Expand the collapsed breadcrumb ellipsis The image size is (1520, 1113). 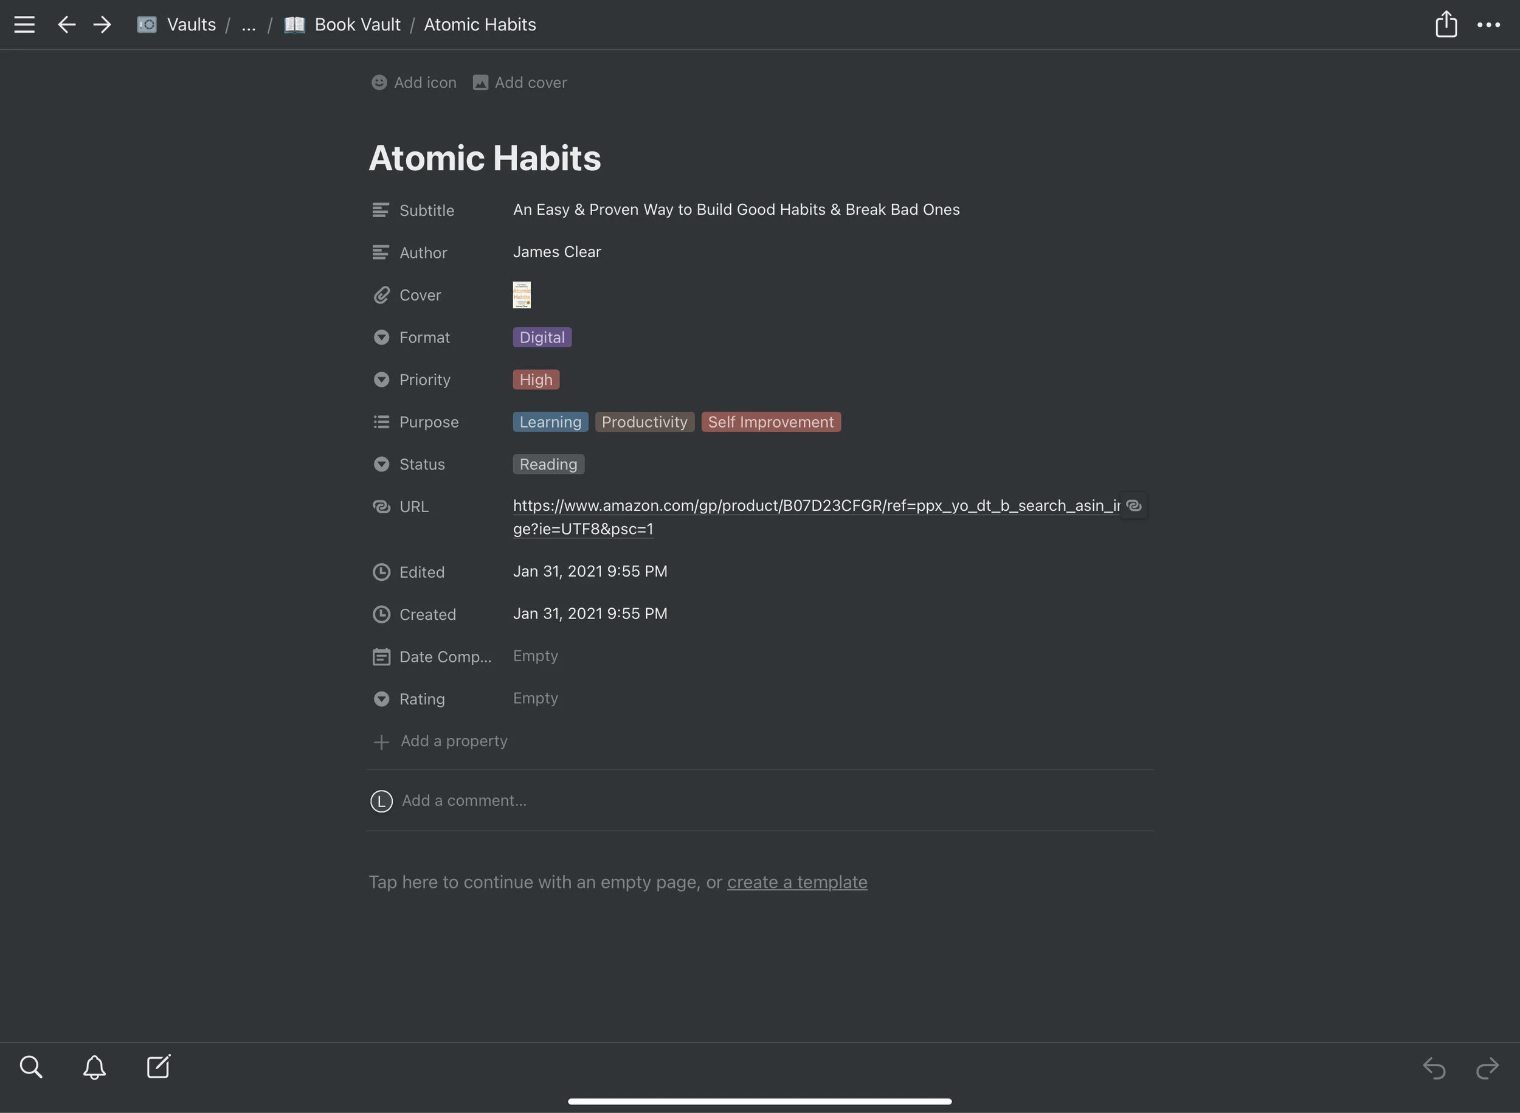click(x=249, y=25)
